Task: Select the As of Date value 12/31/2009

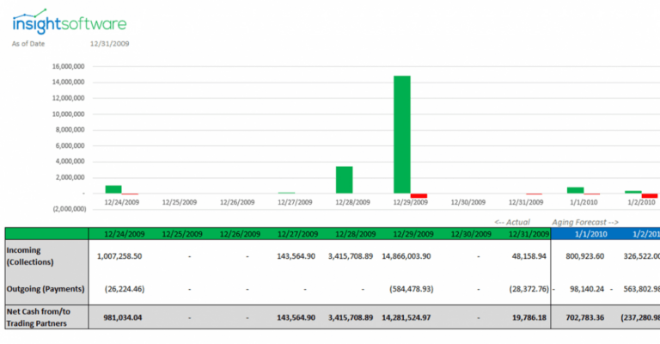Action: (110, 43)
